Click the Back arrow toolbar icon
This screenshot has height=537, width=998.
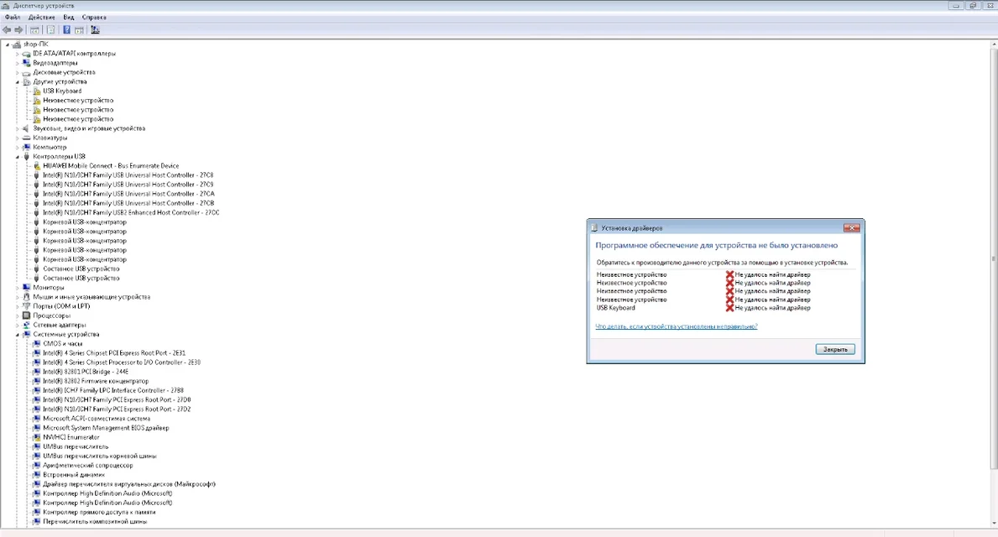tap(7, 30)
